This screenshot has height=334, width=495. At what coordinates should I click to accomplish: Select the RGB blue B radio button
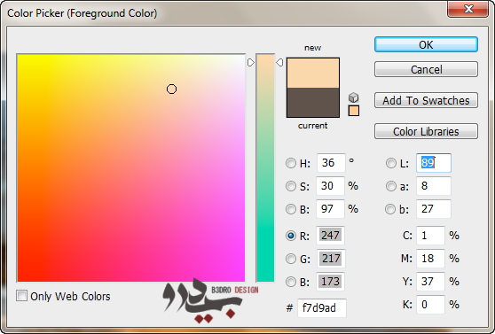[291, 282]
